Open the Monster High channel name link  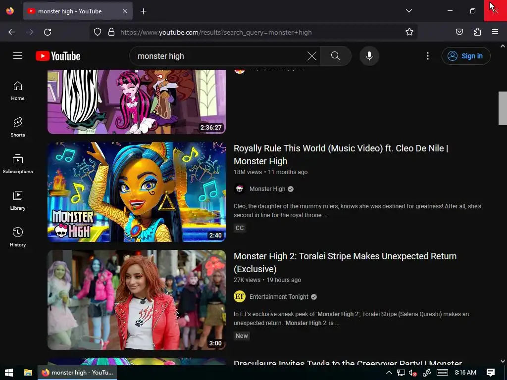[267, 189]
